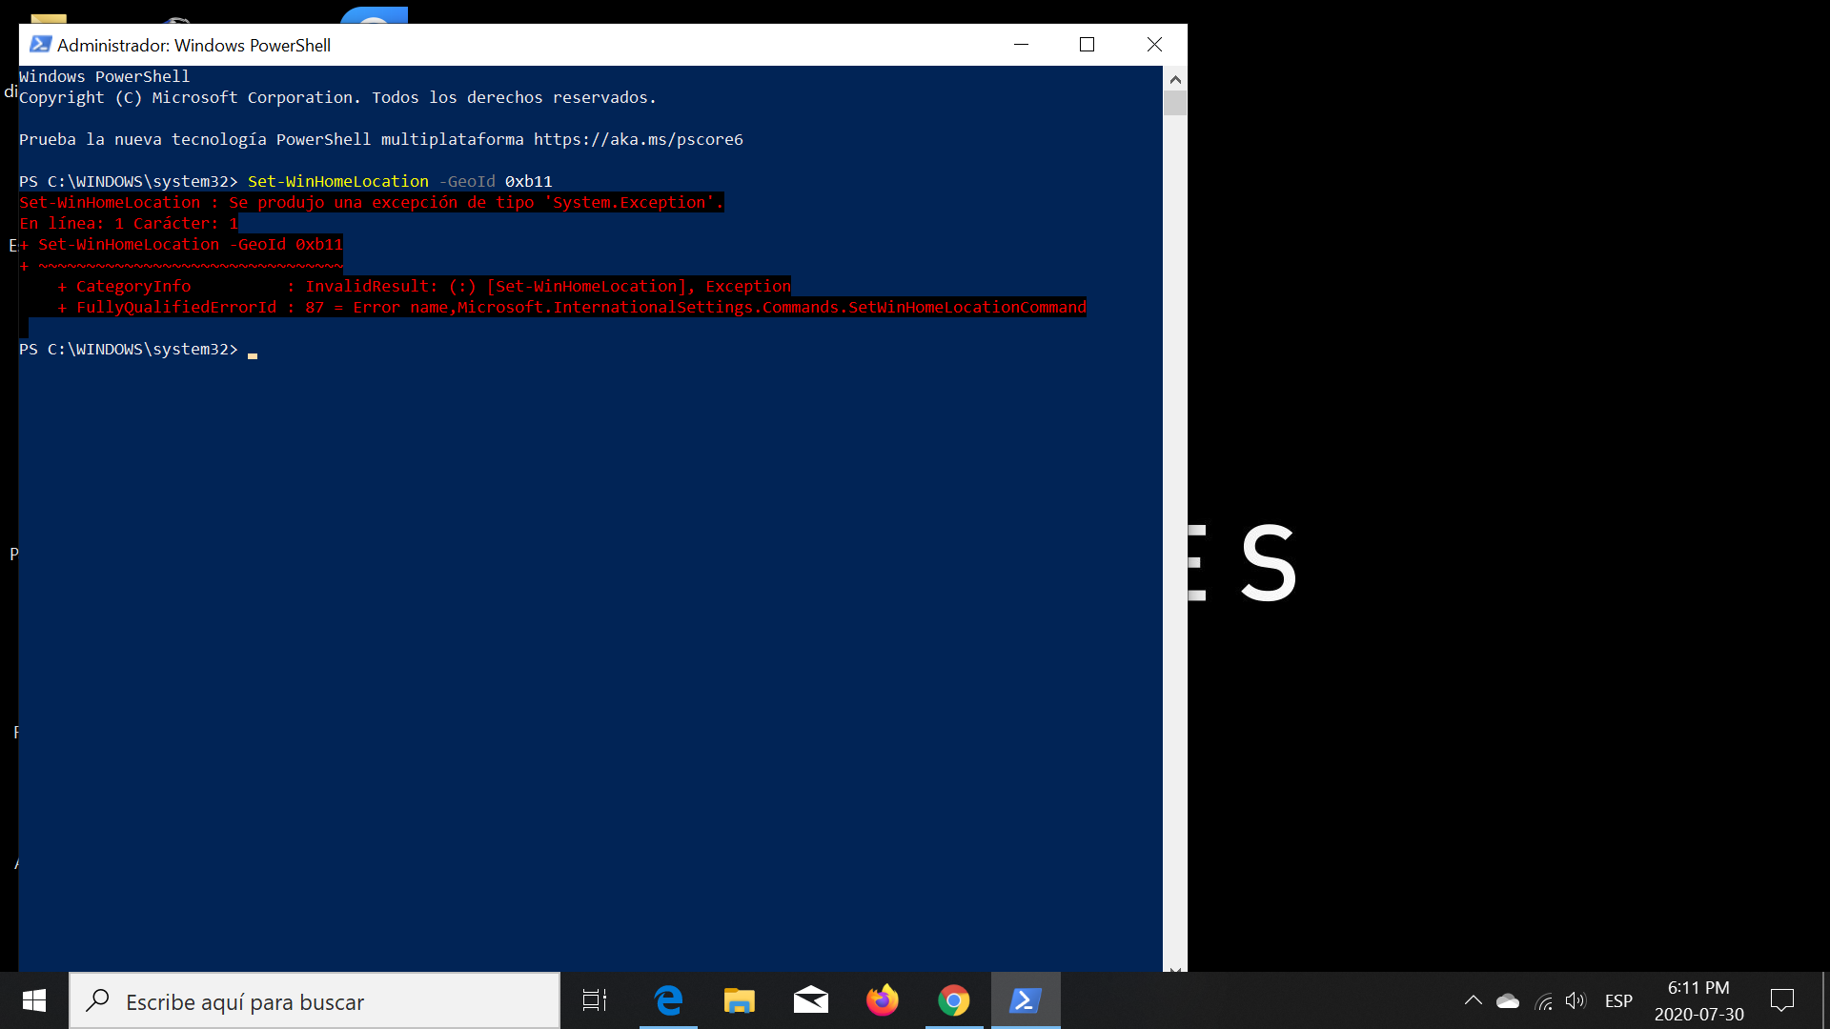This screenshot has height=1029, width=1830.
Task: Click the Copyright Microsoft Corporation line
Action: click(x=338, y=97)
